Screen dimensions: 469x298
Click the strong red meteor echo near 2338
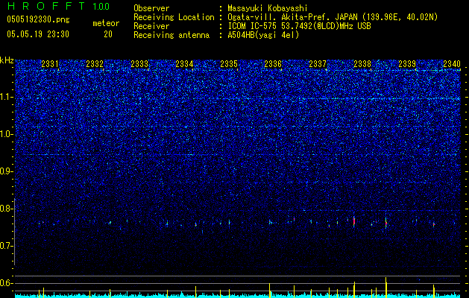[x=354, y=221]
